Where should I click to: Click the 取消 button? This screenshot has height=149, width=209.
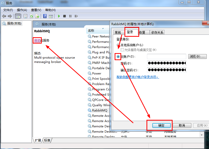coord(182,125)
